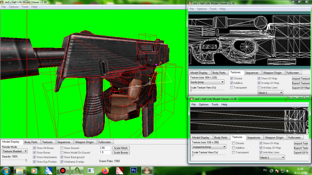Click Import Texture in the body.bmp window
The height and width of the screenshot is (175, 312).
pos(301,79)
